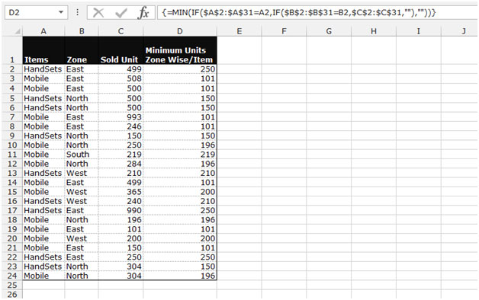Click the formula bar MIN formula text
Image resolution: width=479 pixels, height=300 pixels.
(x=299, y=13)
